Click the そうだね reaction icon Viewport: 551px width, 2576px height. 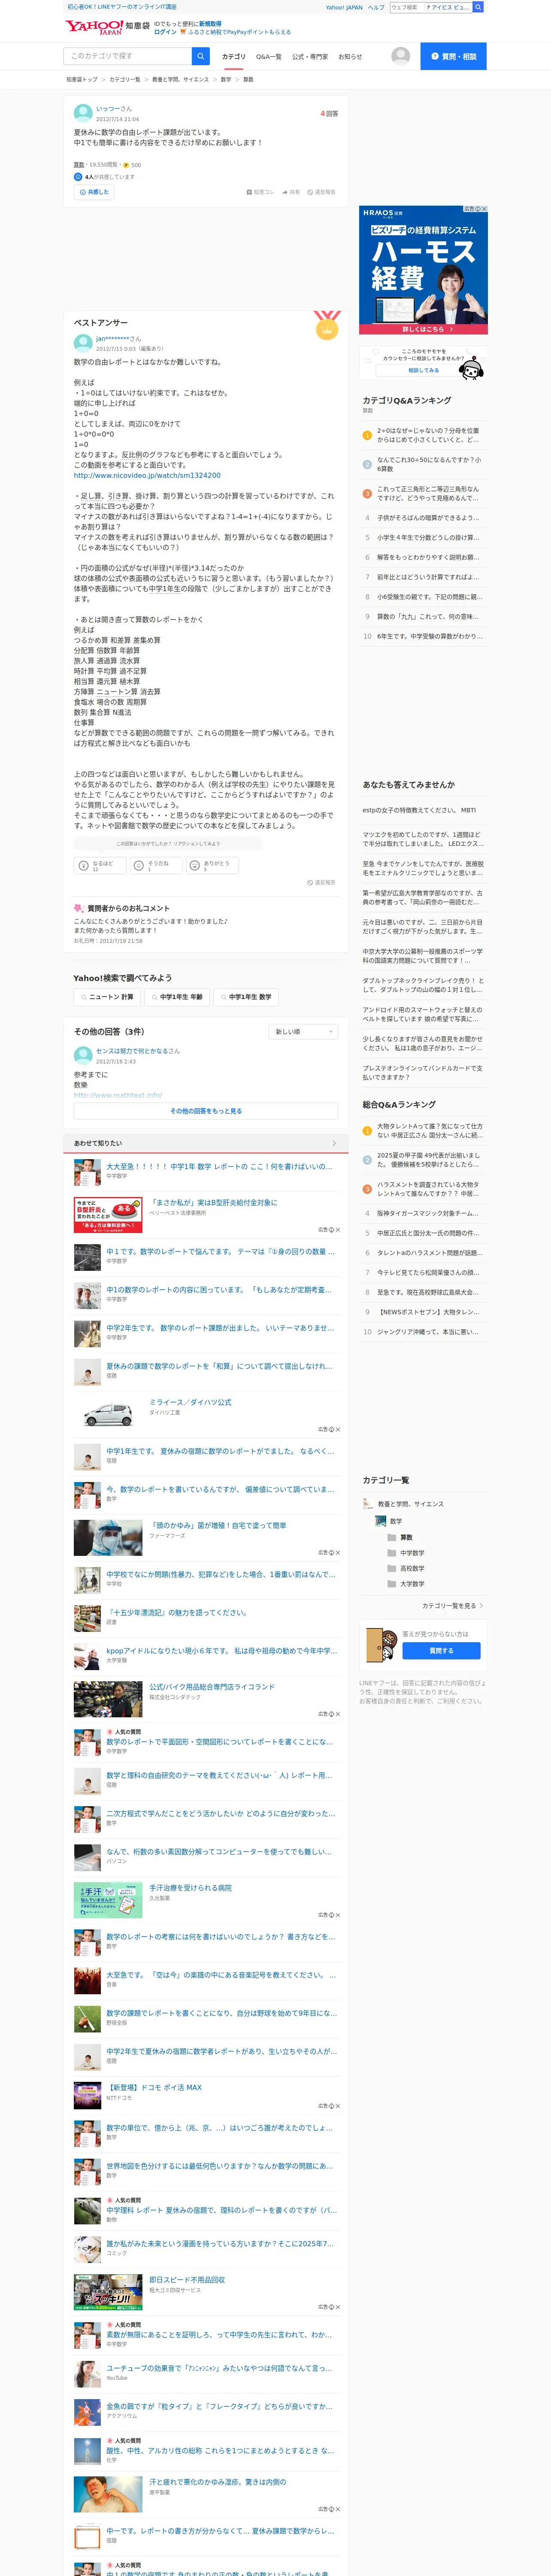(x=139, y=866)
